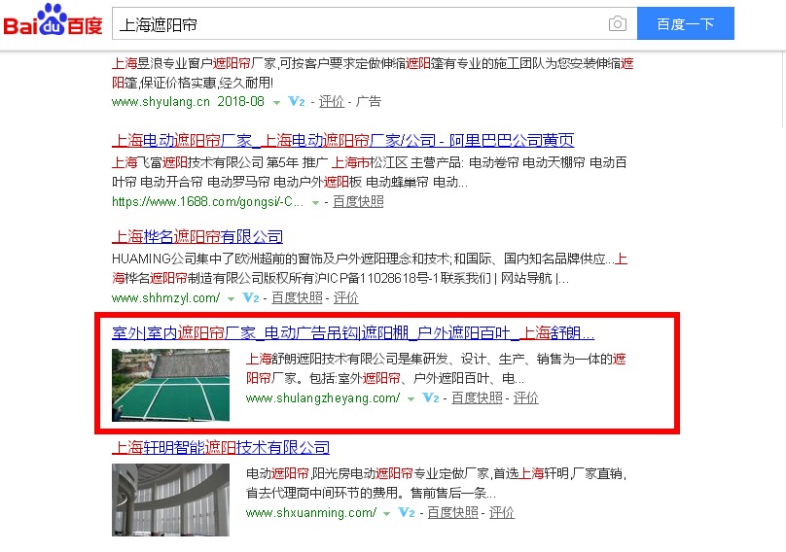Open 评价 link for shxuanming.com result
Image resolution: width=786 pixels, height=552 pixels.
pyautogui.click(x=502, y=513)
